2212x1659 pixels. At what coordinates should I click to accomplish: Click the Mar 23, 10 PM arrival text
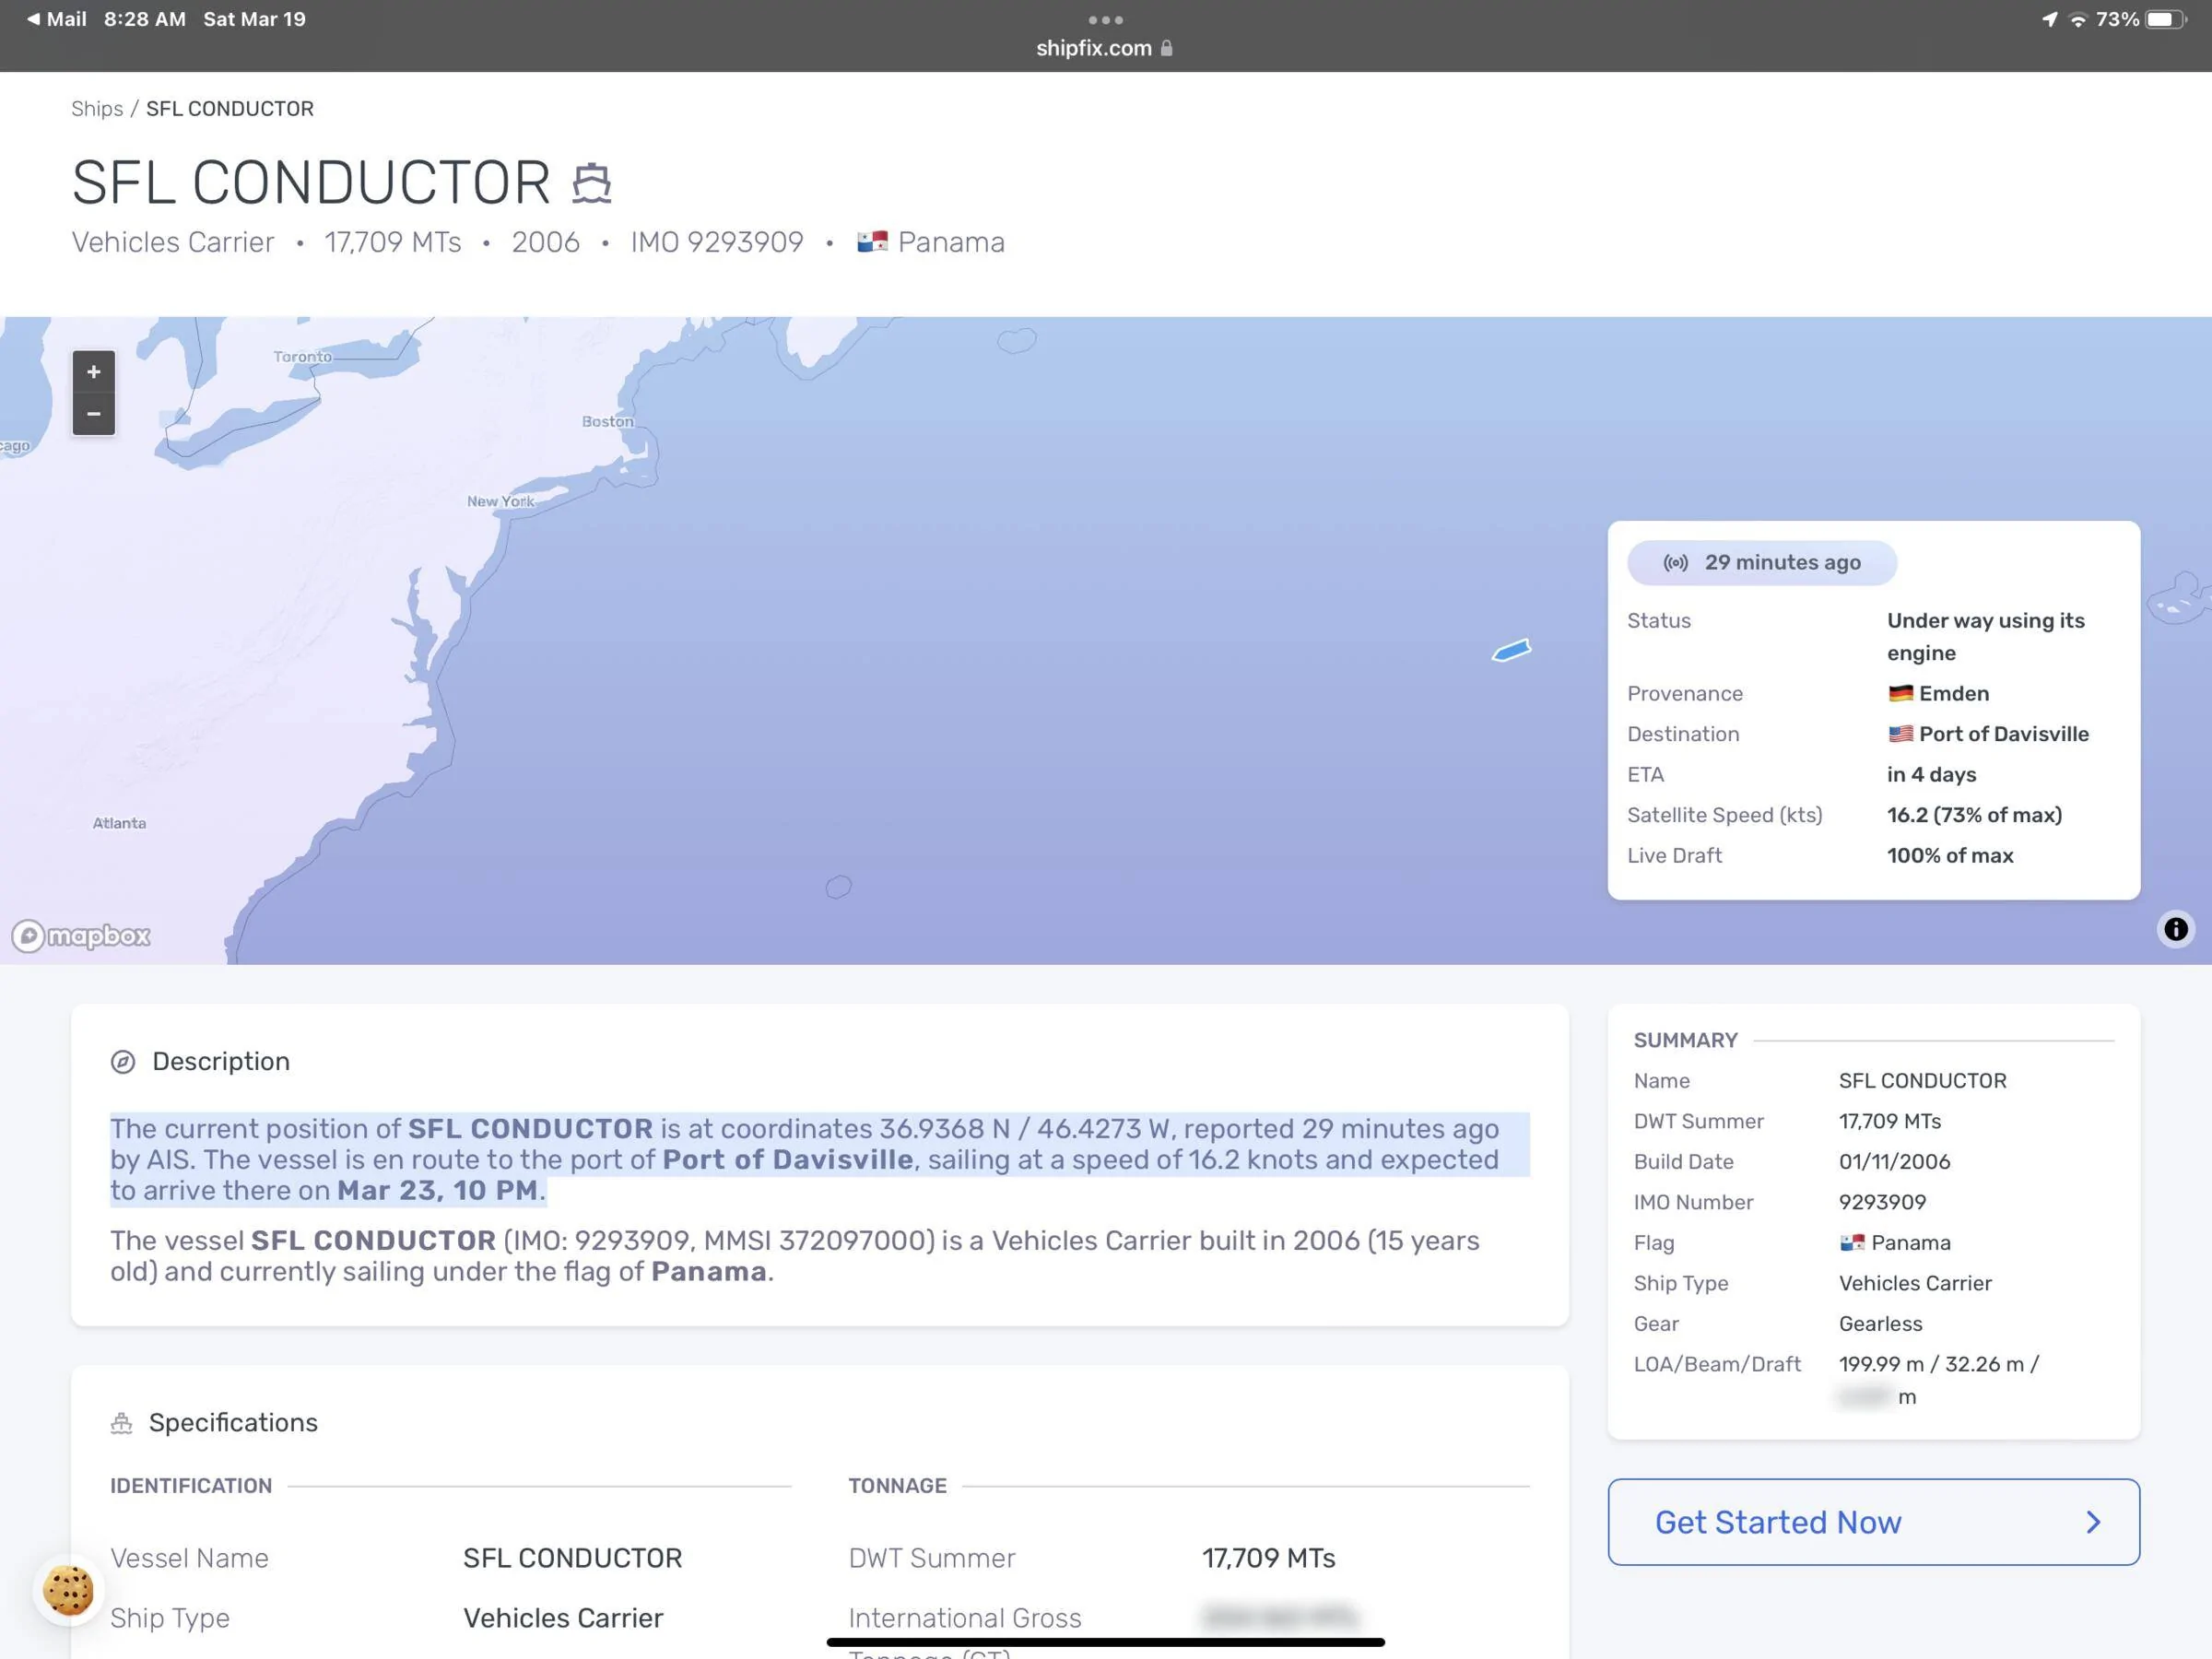(x=437, y=1191)
